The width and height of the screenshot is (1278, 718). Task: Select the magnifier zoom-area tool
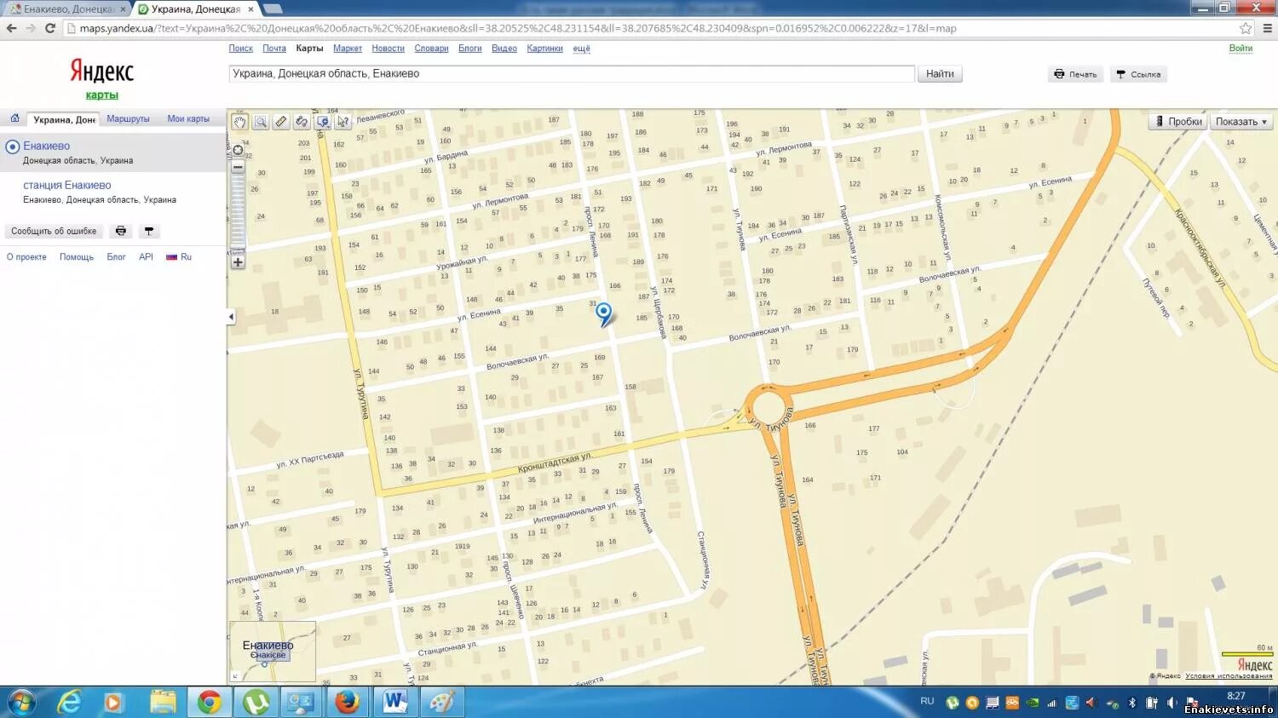[x=261, y=122]
